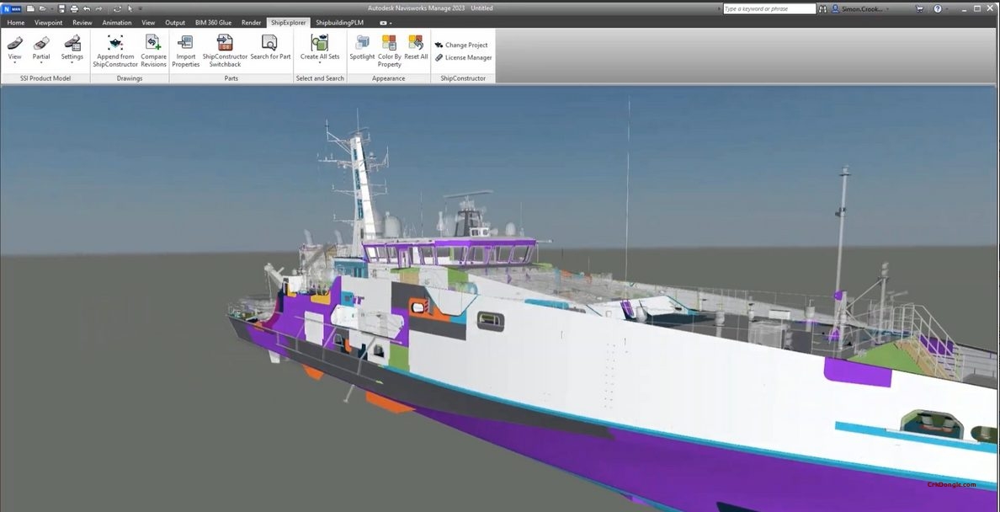Click the binoculars search icon
The image size is (1000, 512).
click(822, 9)
